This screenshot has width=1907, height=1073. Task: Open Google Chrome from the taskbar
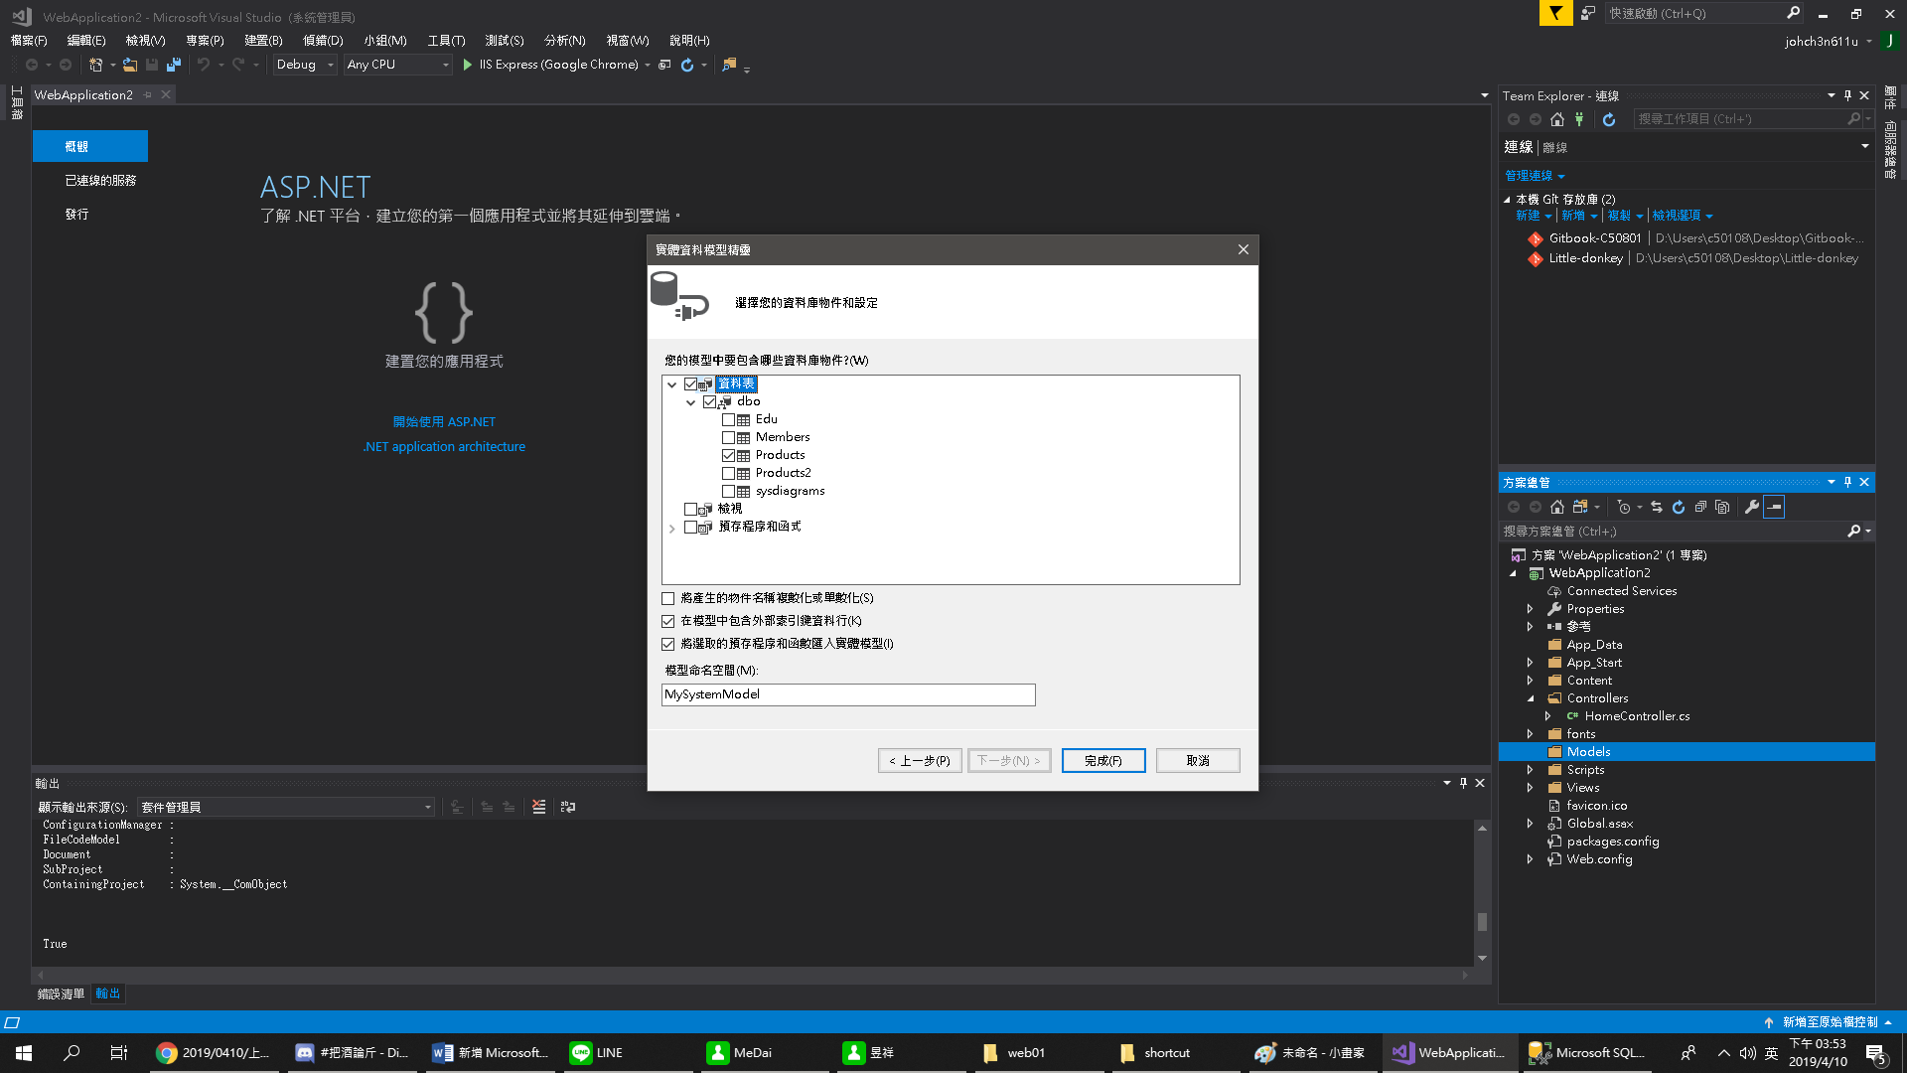coord(215,1053)
